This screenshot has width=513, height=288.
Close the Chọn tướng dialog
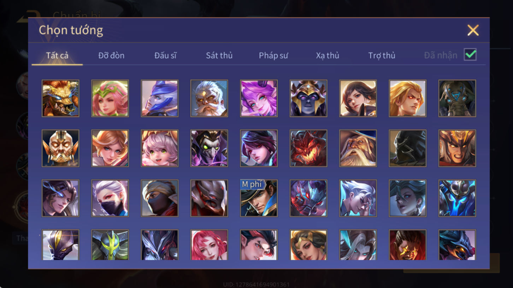[x=473, y=30]
